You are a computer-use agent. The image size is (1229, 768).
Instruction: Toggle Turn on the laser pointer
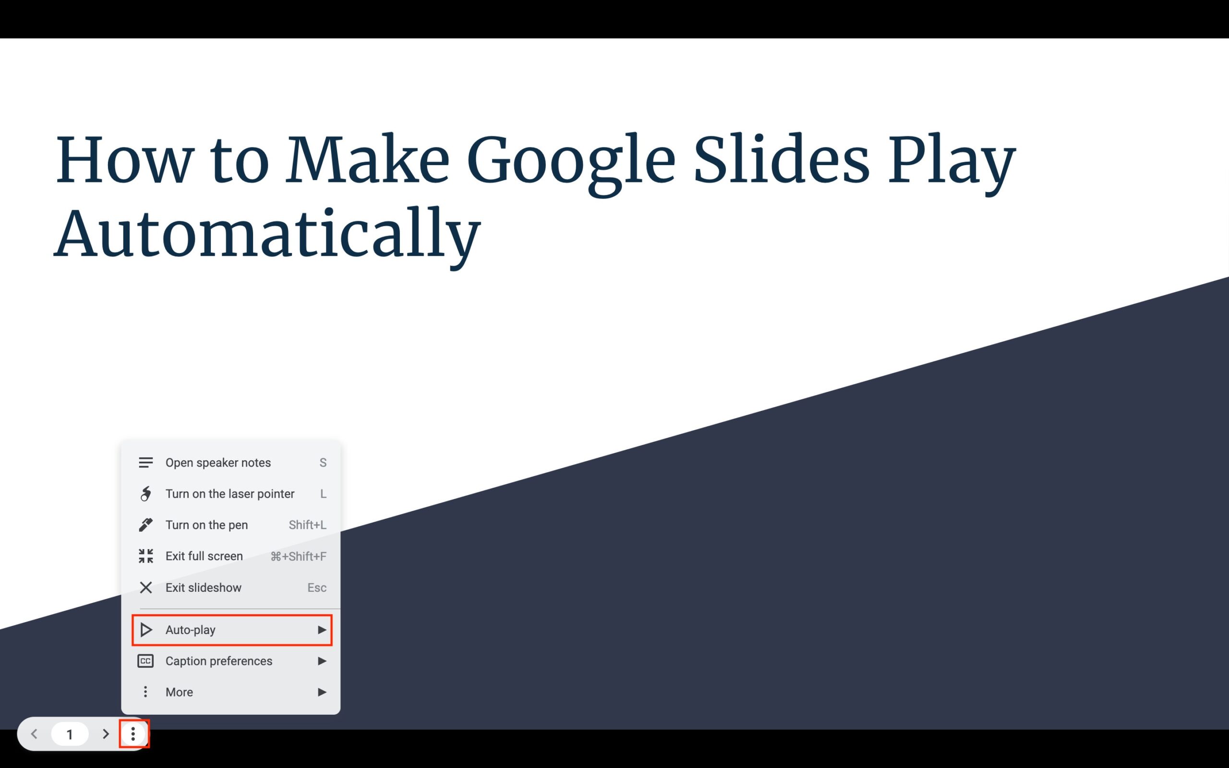click(x=231, y=494)
